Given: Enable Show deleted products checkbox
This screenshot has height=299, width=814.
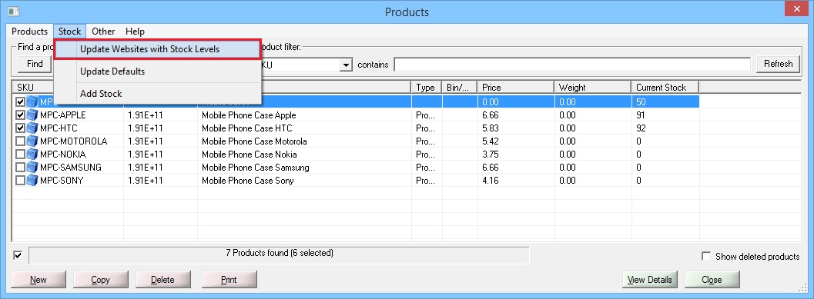Looking at the screenshot, I should coord(706,256).
